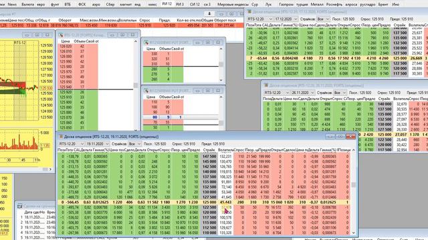Open RTS-12.20 dropdown in 17.12.2020 options board

[x=259, y=19]
